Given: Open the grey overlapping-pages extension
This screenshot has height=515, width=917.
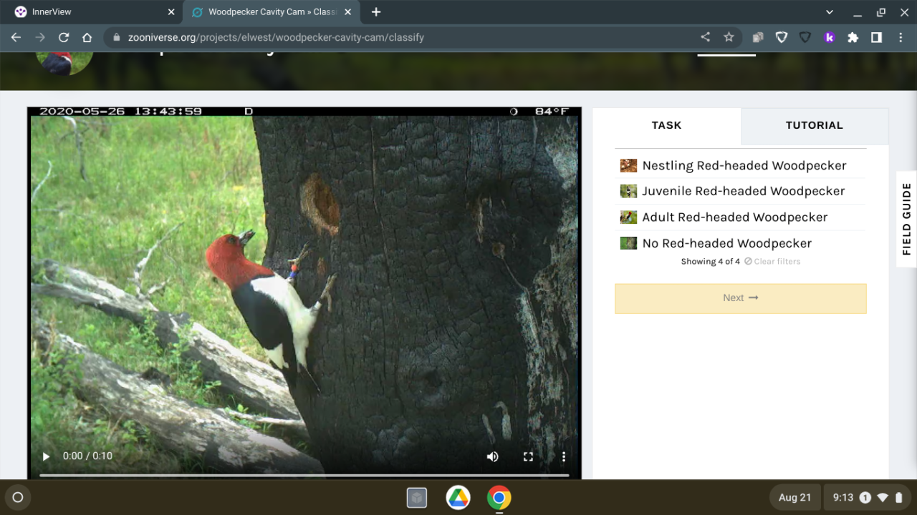Looking at the screenshot, I should tap(758, 37).
